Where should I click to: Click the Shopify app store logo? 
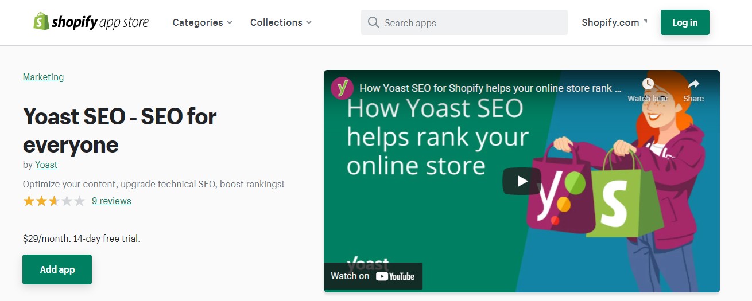[91, 22]
